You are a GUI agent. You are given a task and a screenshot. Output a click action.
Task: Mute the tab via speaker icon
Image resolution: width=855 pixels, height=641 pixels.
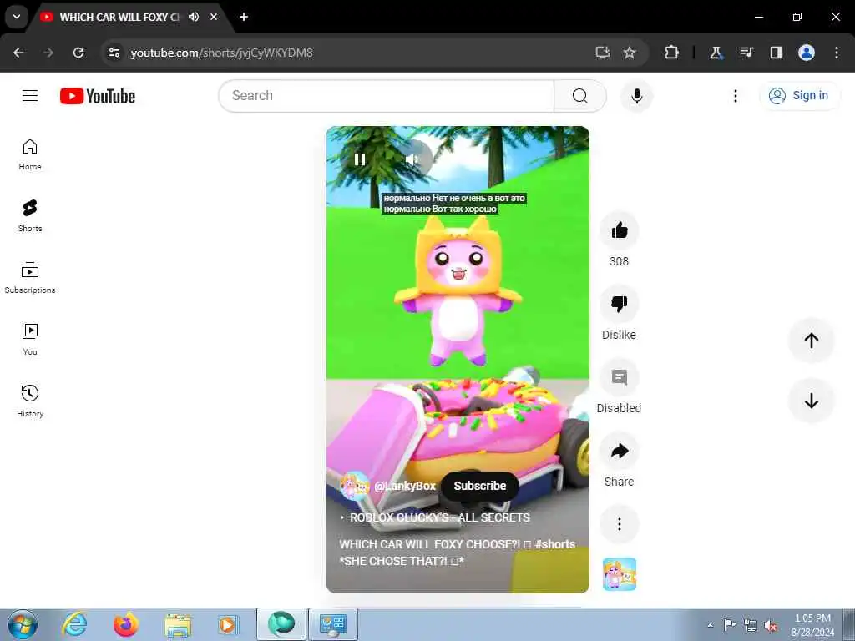tap(194, 17)
